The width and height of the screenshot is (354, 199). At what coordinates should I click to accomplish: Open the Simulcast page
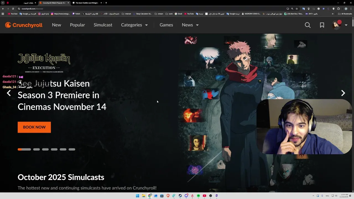[103, 25]
